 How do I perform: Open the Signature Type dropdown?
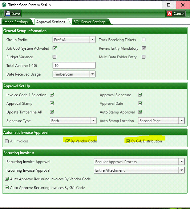click(73, 121)
